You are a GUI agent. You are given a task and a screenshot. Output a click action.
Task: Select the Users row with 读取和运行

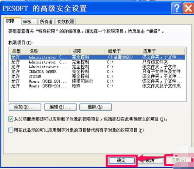[97, 81]
